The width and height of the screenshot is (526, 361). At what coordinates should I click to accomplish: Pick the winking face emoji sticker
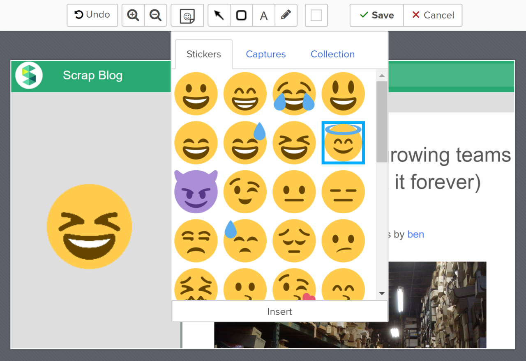pos(245,192)
